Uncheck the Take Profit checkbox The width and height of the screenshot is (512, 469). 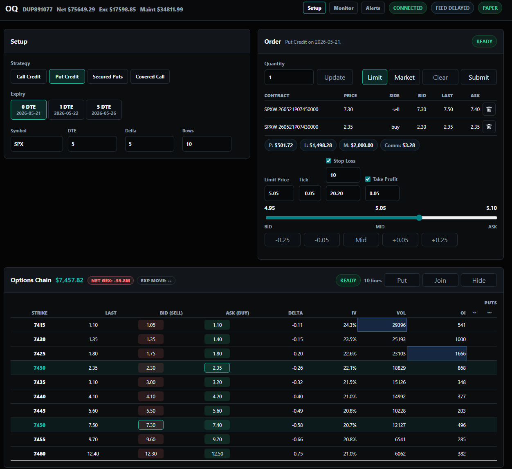point(368,179)
